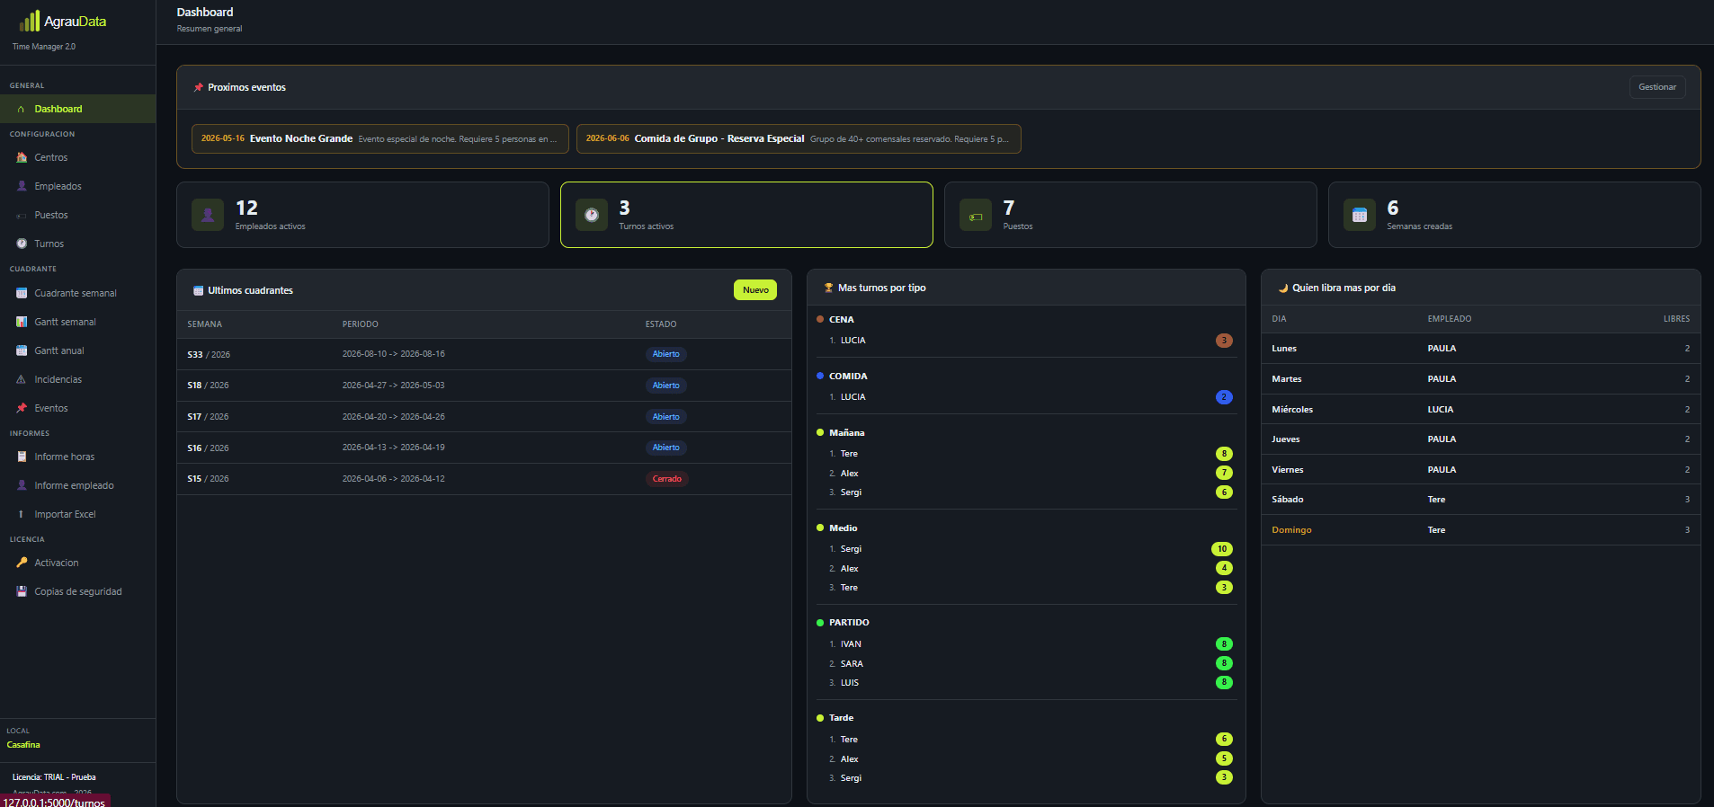Click the calendar icon beside Ultimos cuadrantes
The width and height of the screenshot is (1714, 807).
[198, 290]
